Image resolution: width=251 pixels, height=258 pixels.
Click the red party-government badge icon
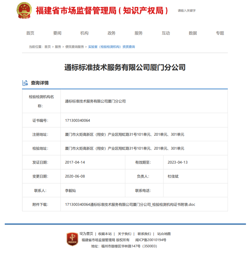[x=72, y=239]
